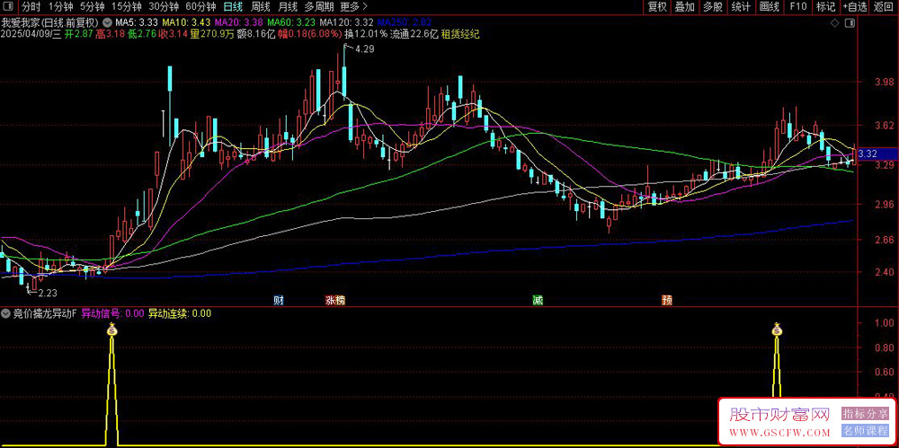Click the 涨榜 marker on the timeline
Screen dimensions: 899x448
click(x=335, y=300)
